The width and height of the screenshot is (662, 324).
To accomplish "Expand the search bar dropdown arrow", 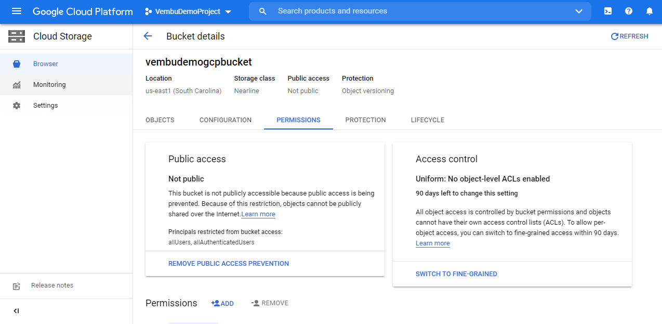I will (x=579, y=11).
